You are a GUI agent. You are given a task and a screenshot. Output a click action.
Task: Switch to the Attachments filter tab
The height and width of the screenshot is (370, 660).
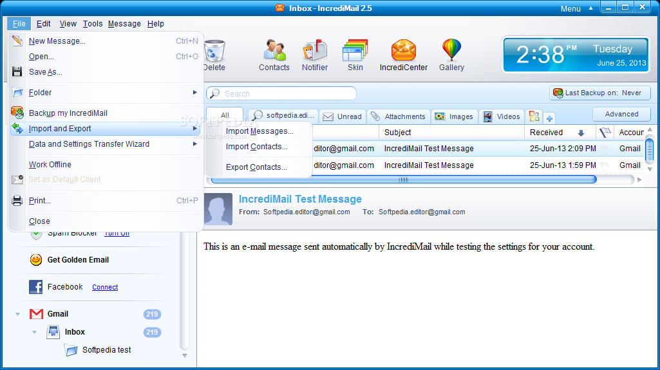coord(398,116)
